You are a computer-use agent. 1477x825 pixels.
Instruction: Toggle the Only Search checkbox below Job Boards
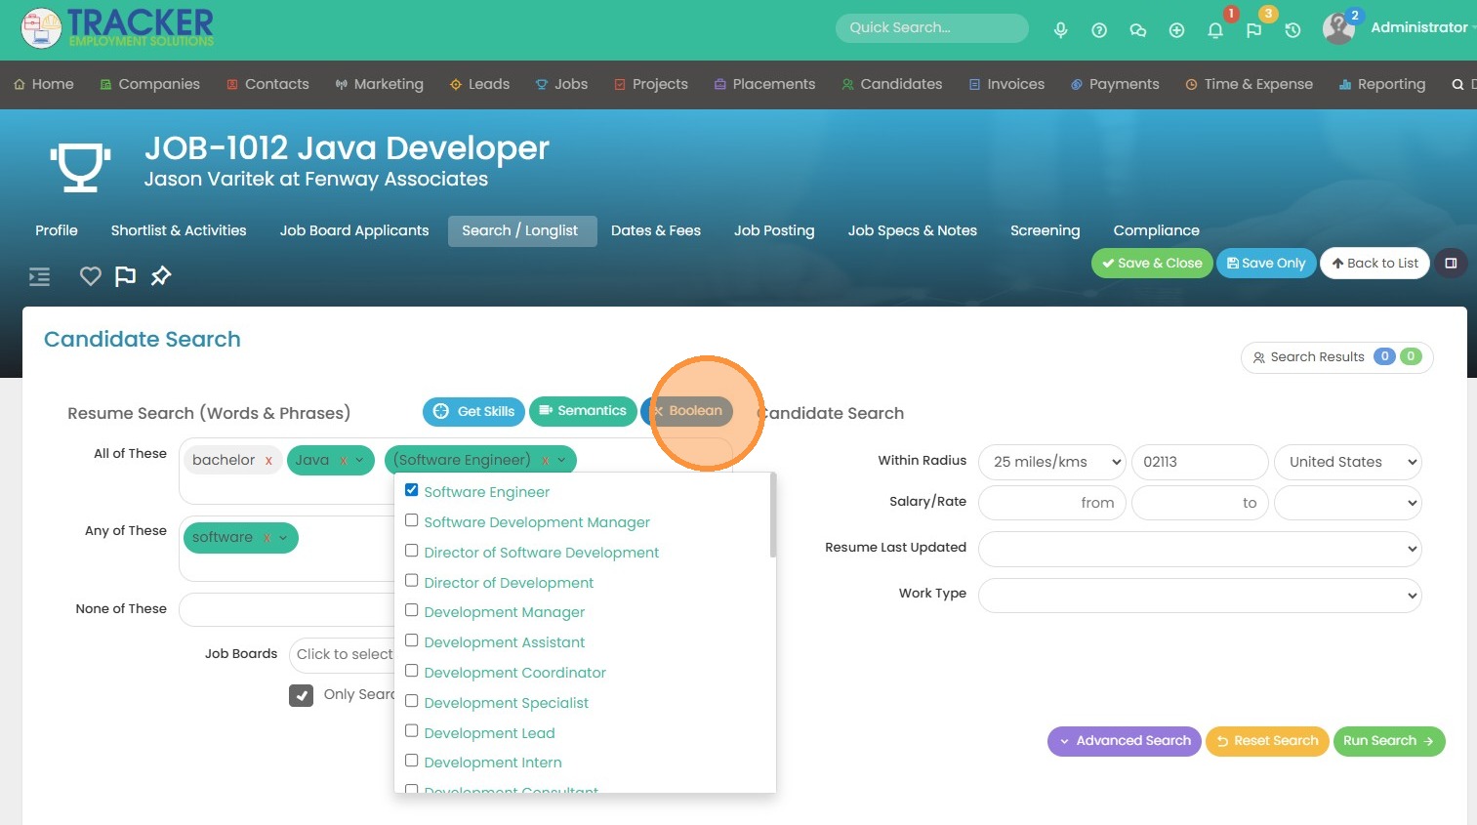click(x=301, y=695)
